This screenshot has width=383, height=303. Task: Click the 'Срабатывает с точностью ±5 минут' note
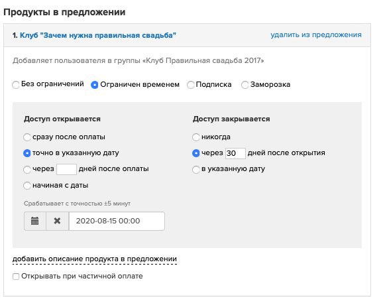tap(77, 204)
